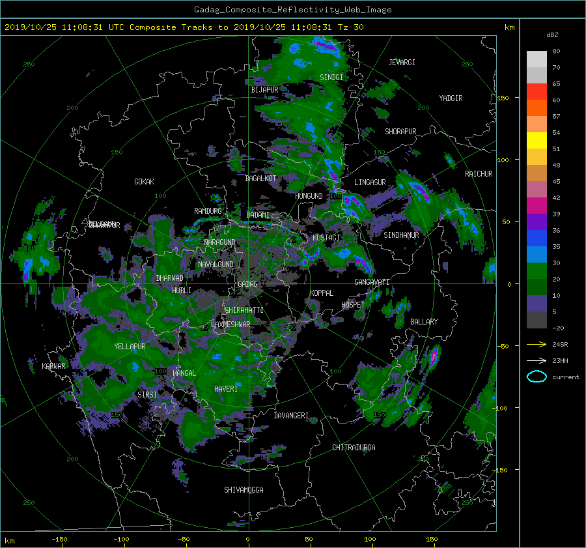Click the -150 tick on bottom axis

(59, 540)
